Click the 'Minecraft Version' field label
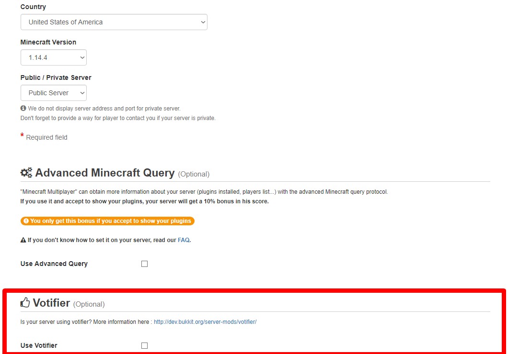The image size is (508, 354). click(48, 42)
